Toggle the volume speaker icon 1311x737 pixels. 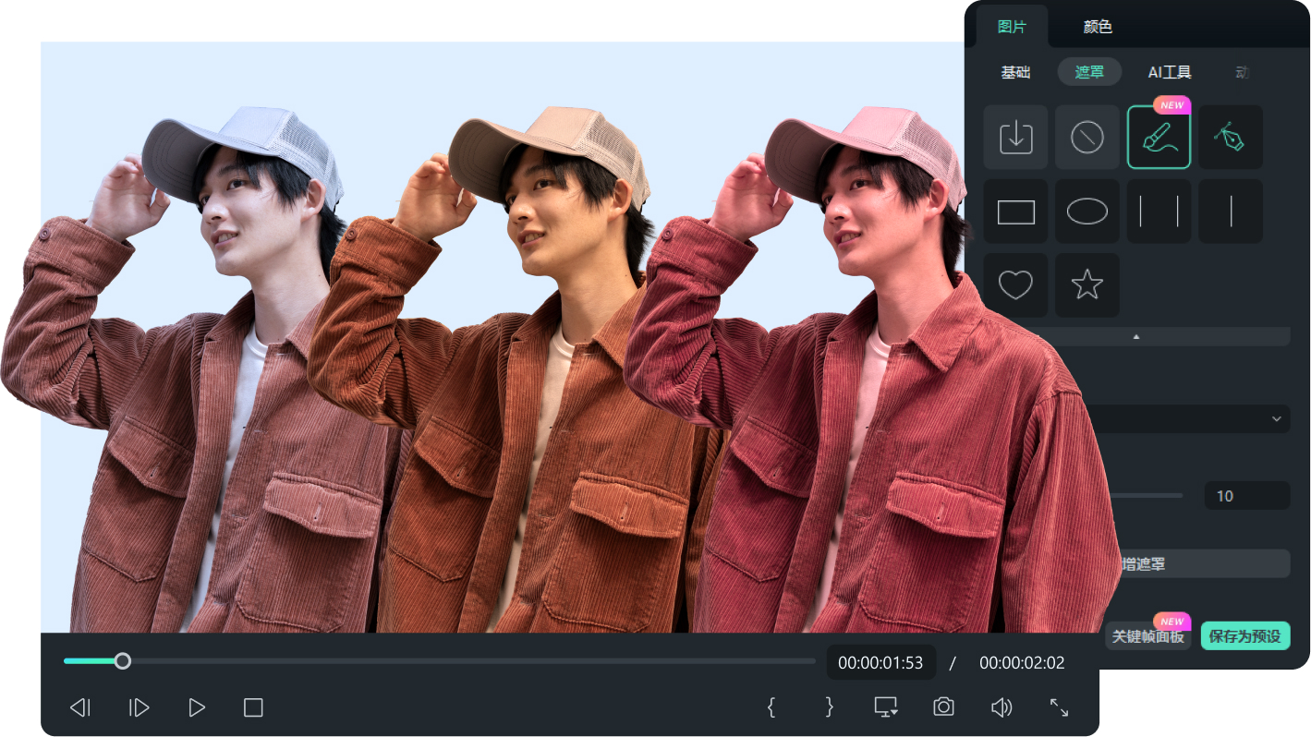click(x=1001, y=707)
